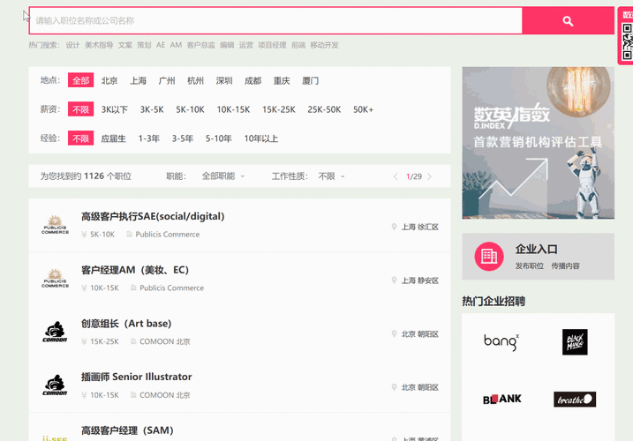Screen dimensions: 633x441
Task: Select salary range 10K-15K
Action: (233, 109)
